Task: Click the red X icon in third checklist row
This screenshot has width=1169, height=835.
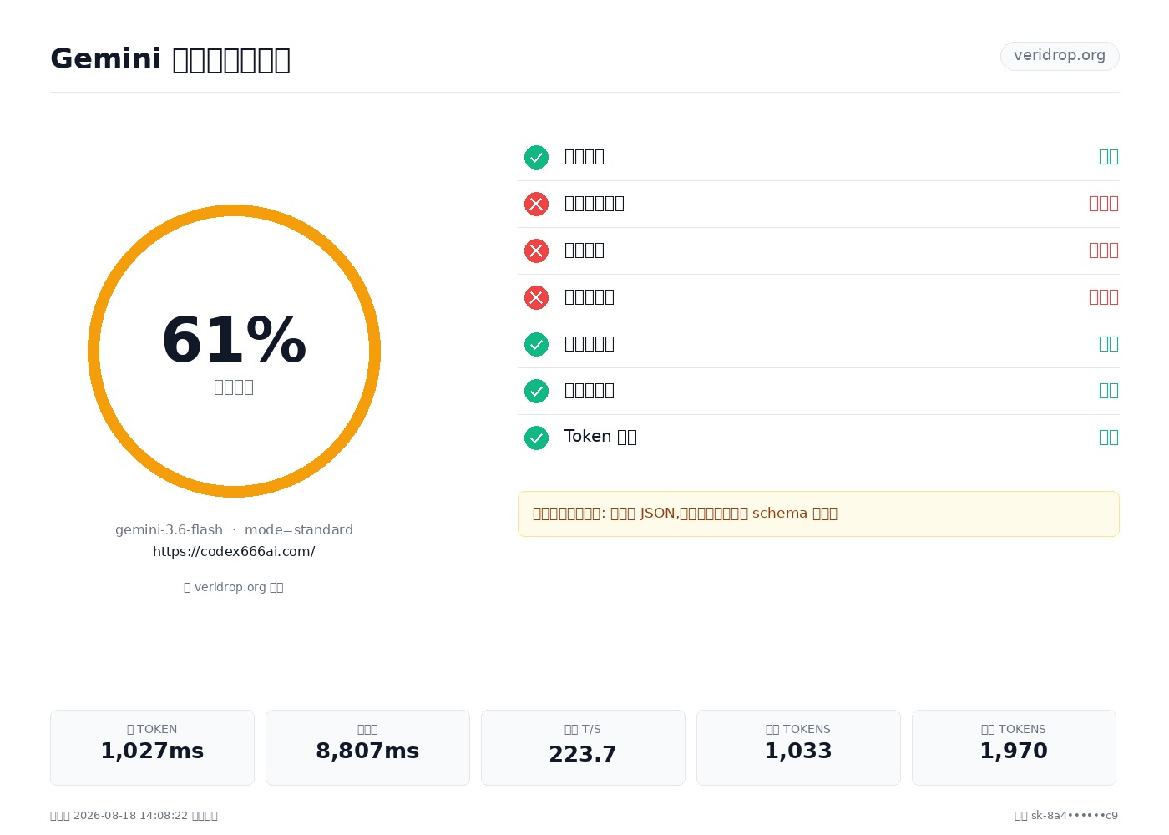Action: [536, 250]
